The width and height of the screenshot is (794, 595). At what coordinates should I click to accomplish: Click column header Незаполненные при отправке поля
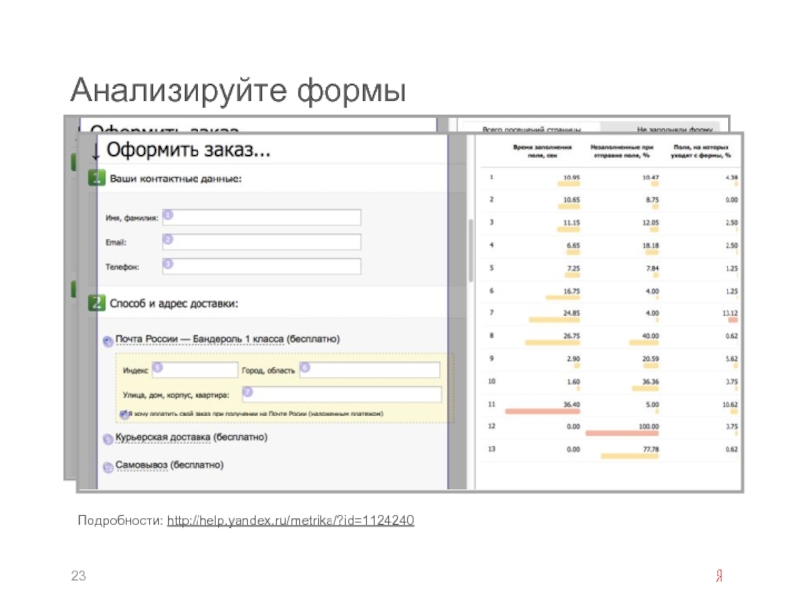click(x=621, y=151)
